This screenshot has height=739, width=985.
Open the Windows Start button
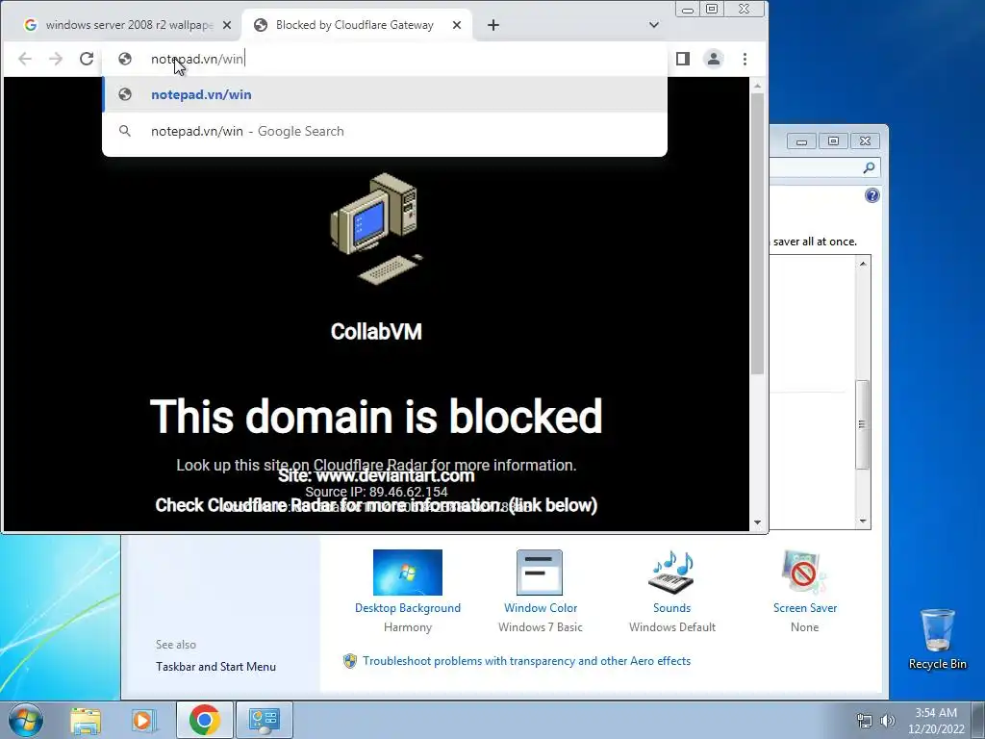pyautogui.click(x=26, y=720)
